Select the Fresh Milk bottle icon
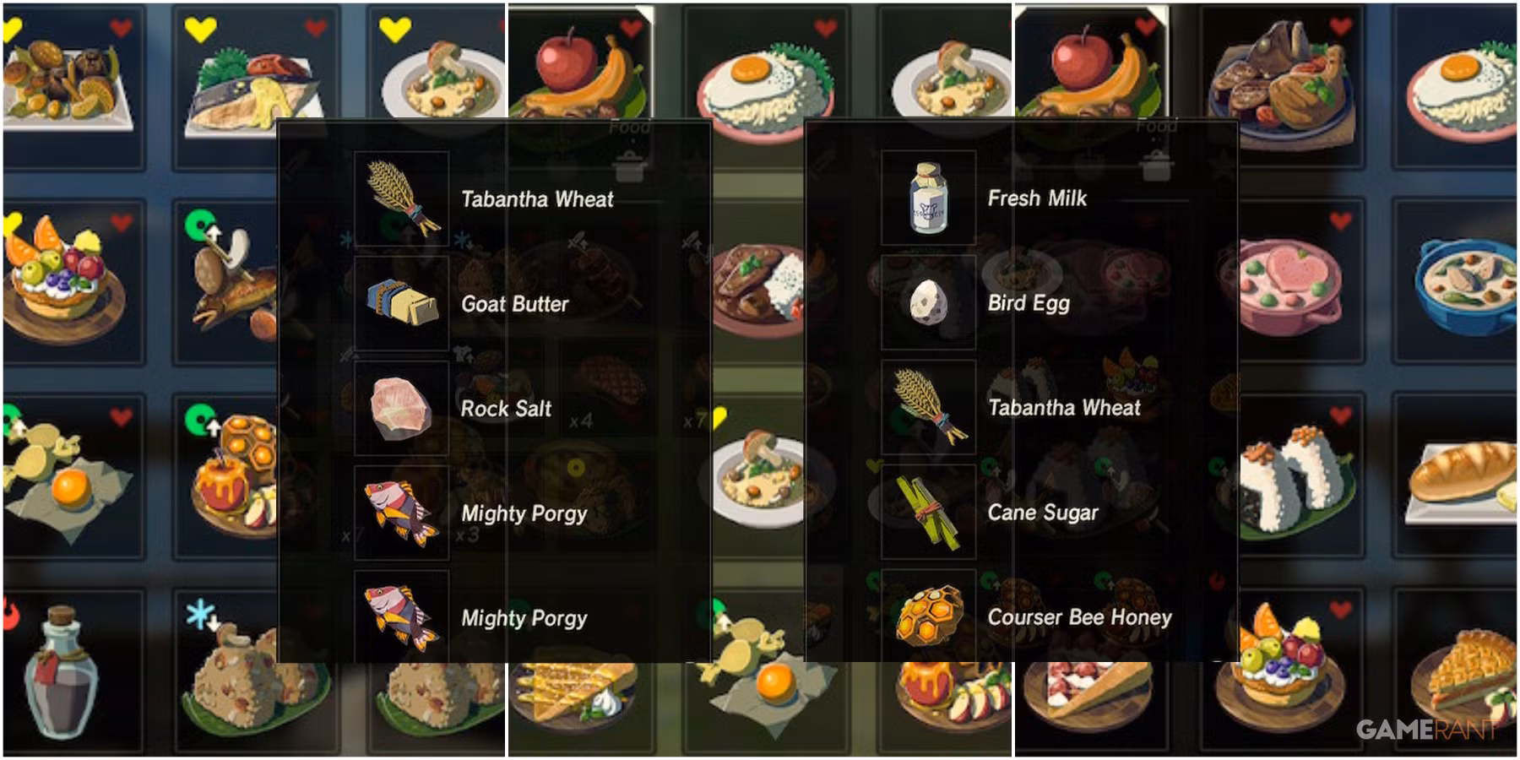 click(928, 198)
